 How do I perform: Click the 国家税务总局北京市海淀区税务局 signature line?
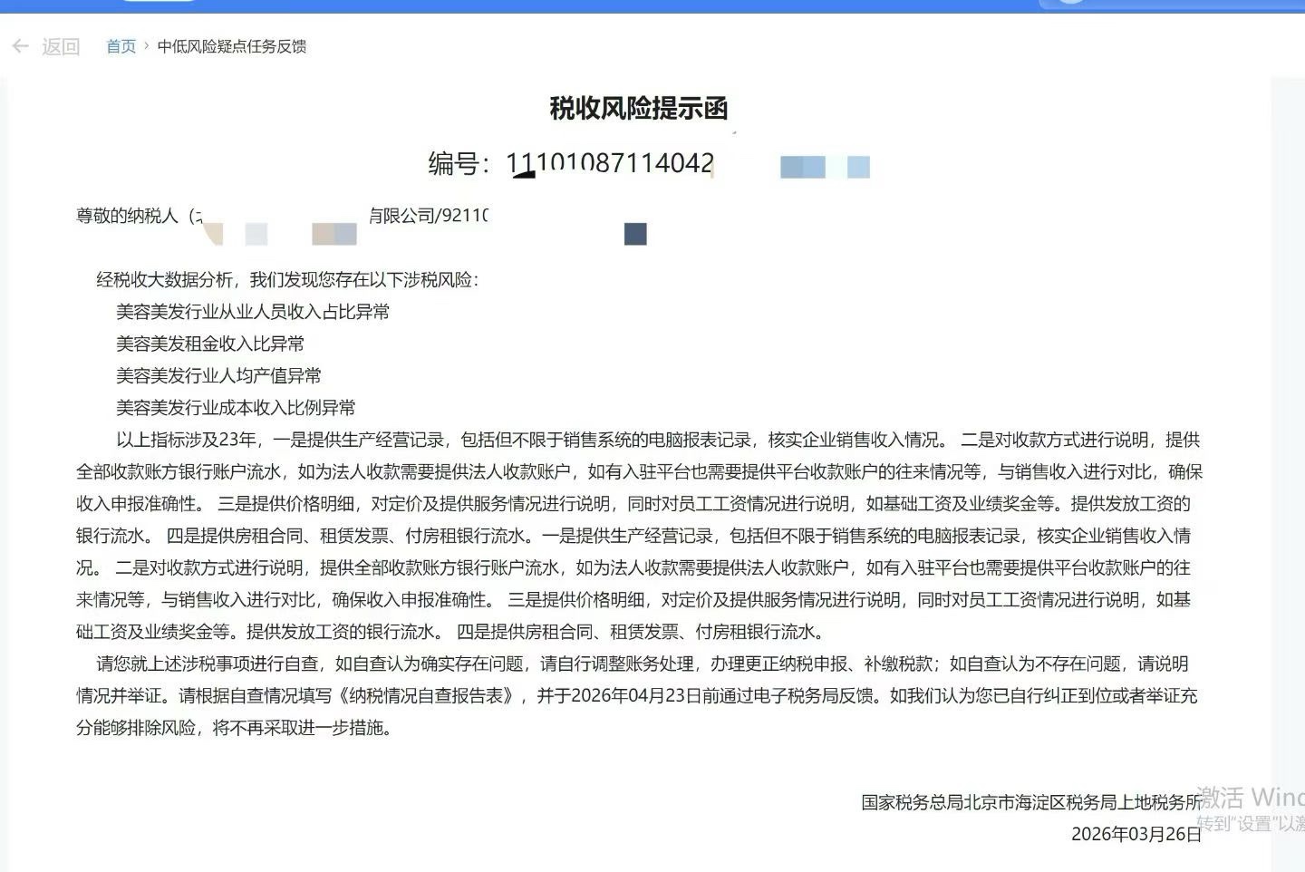[1030, 802]
